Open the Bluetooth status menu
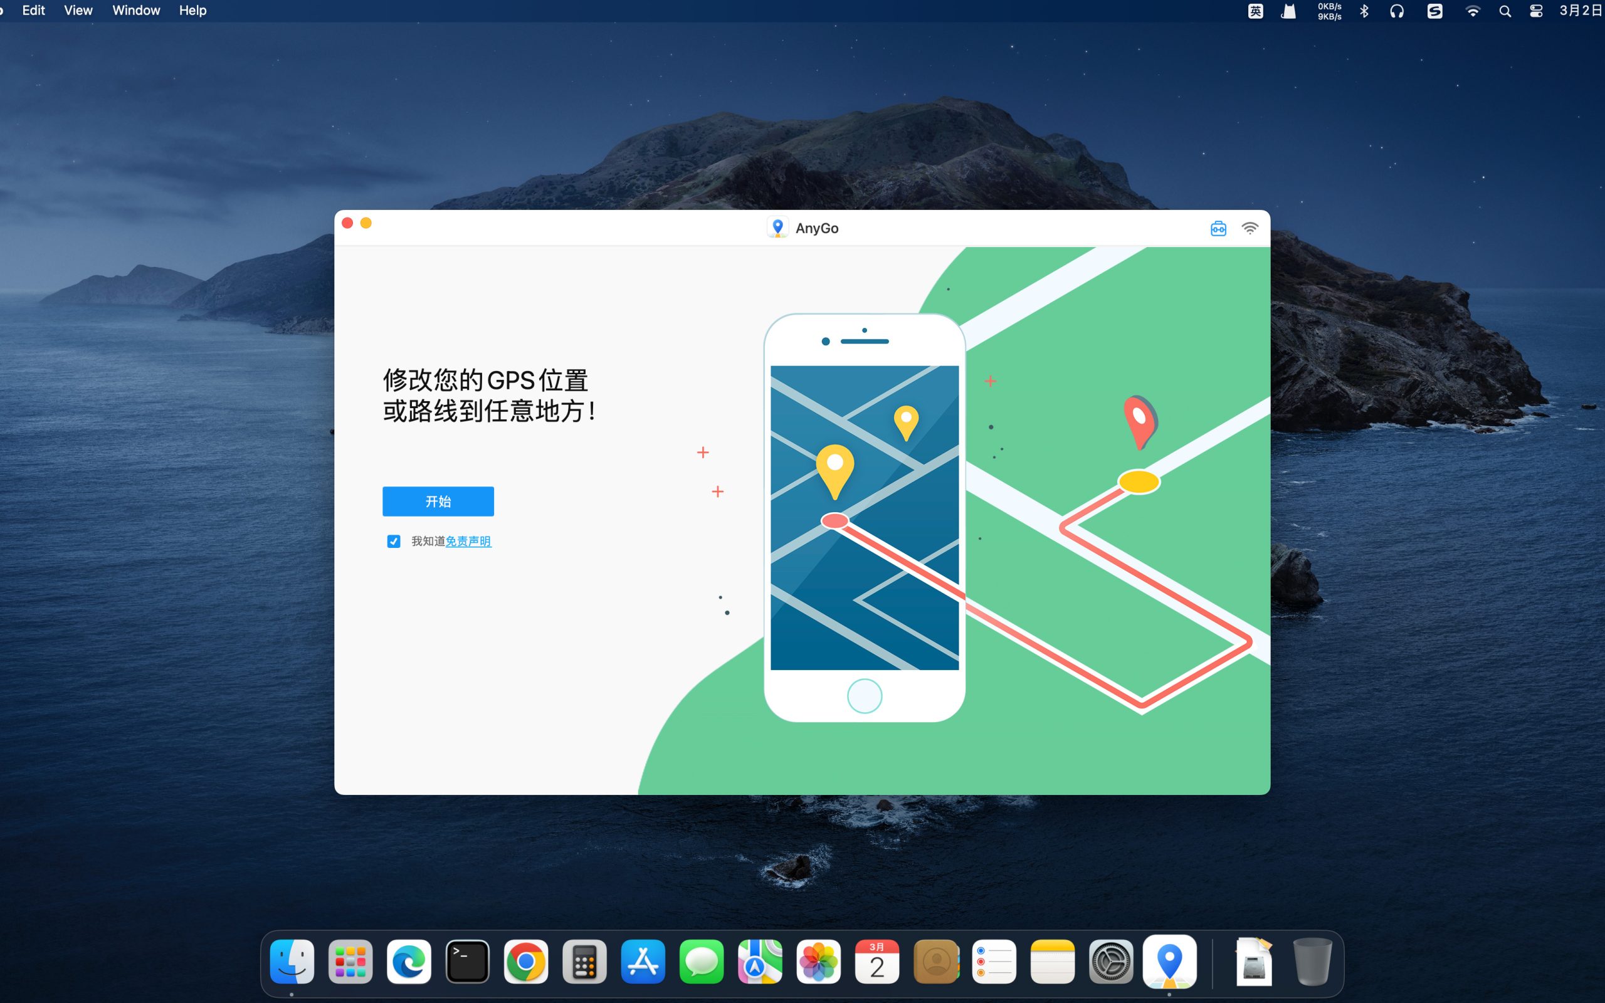1605x1003 pixels. click(1364, 11)
